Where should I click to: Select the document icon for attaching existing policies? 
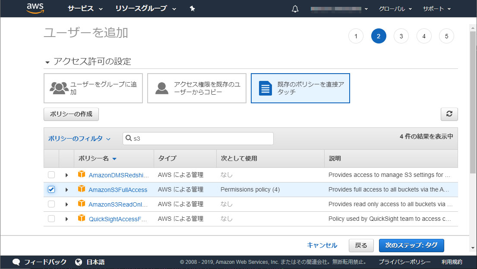265,88
